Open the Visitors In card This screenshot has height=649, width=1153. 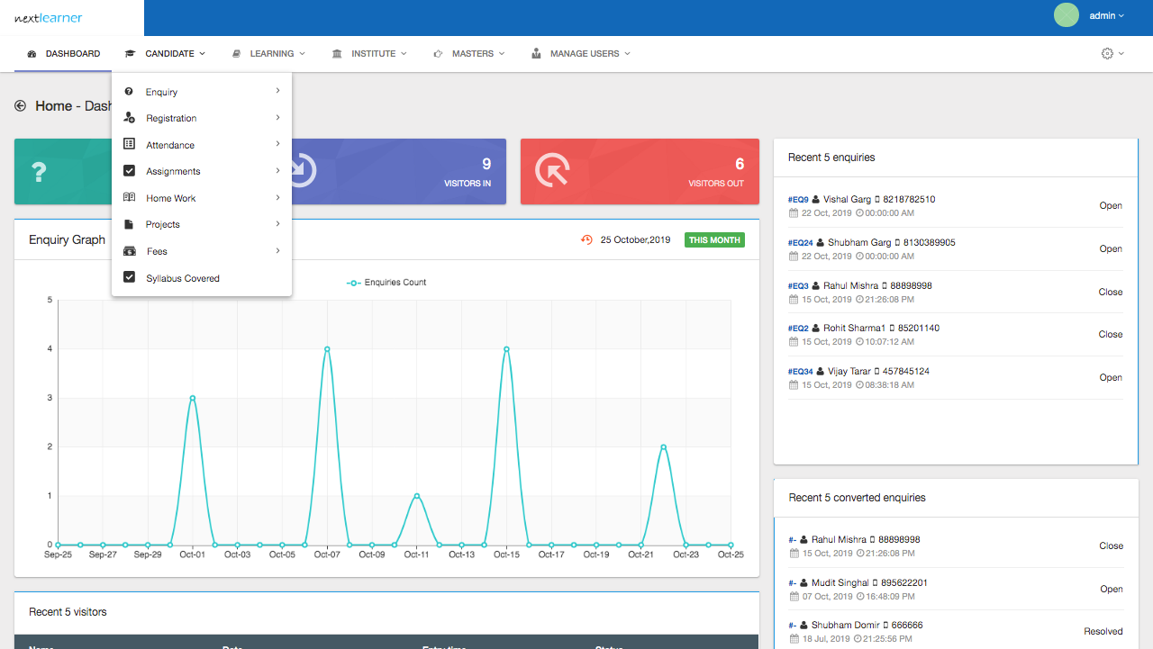(x=399, y=171)
